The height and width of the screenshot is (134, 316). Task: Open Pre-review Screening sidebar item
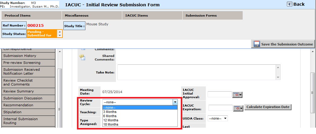point(28,63)
